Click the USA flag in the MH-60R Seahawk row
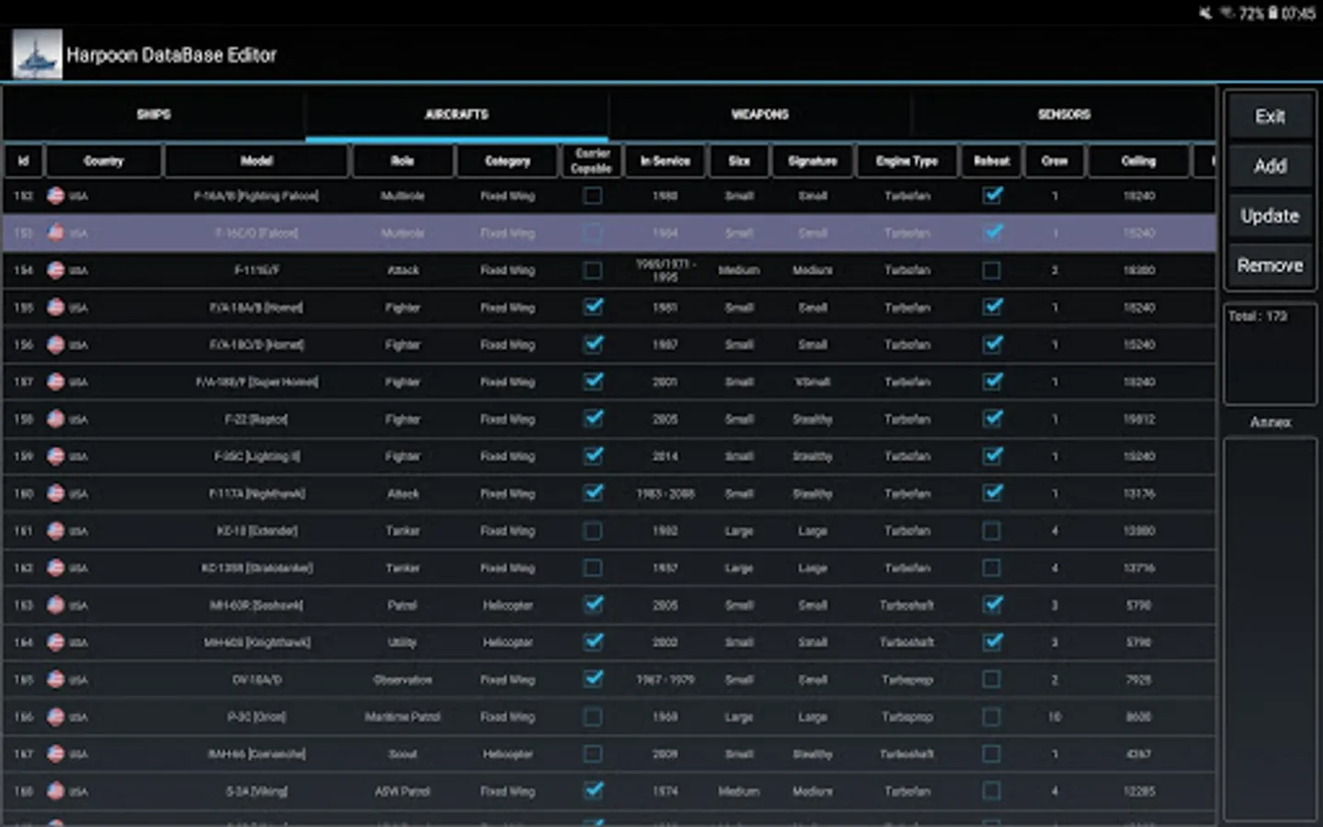 click(56, 605)
